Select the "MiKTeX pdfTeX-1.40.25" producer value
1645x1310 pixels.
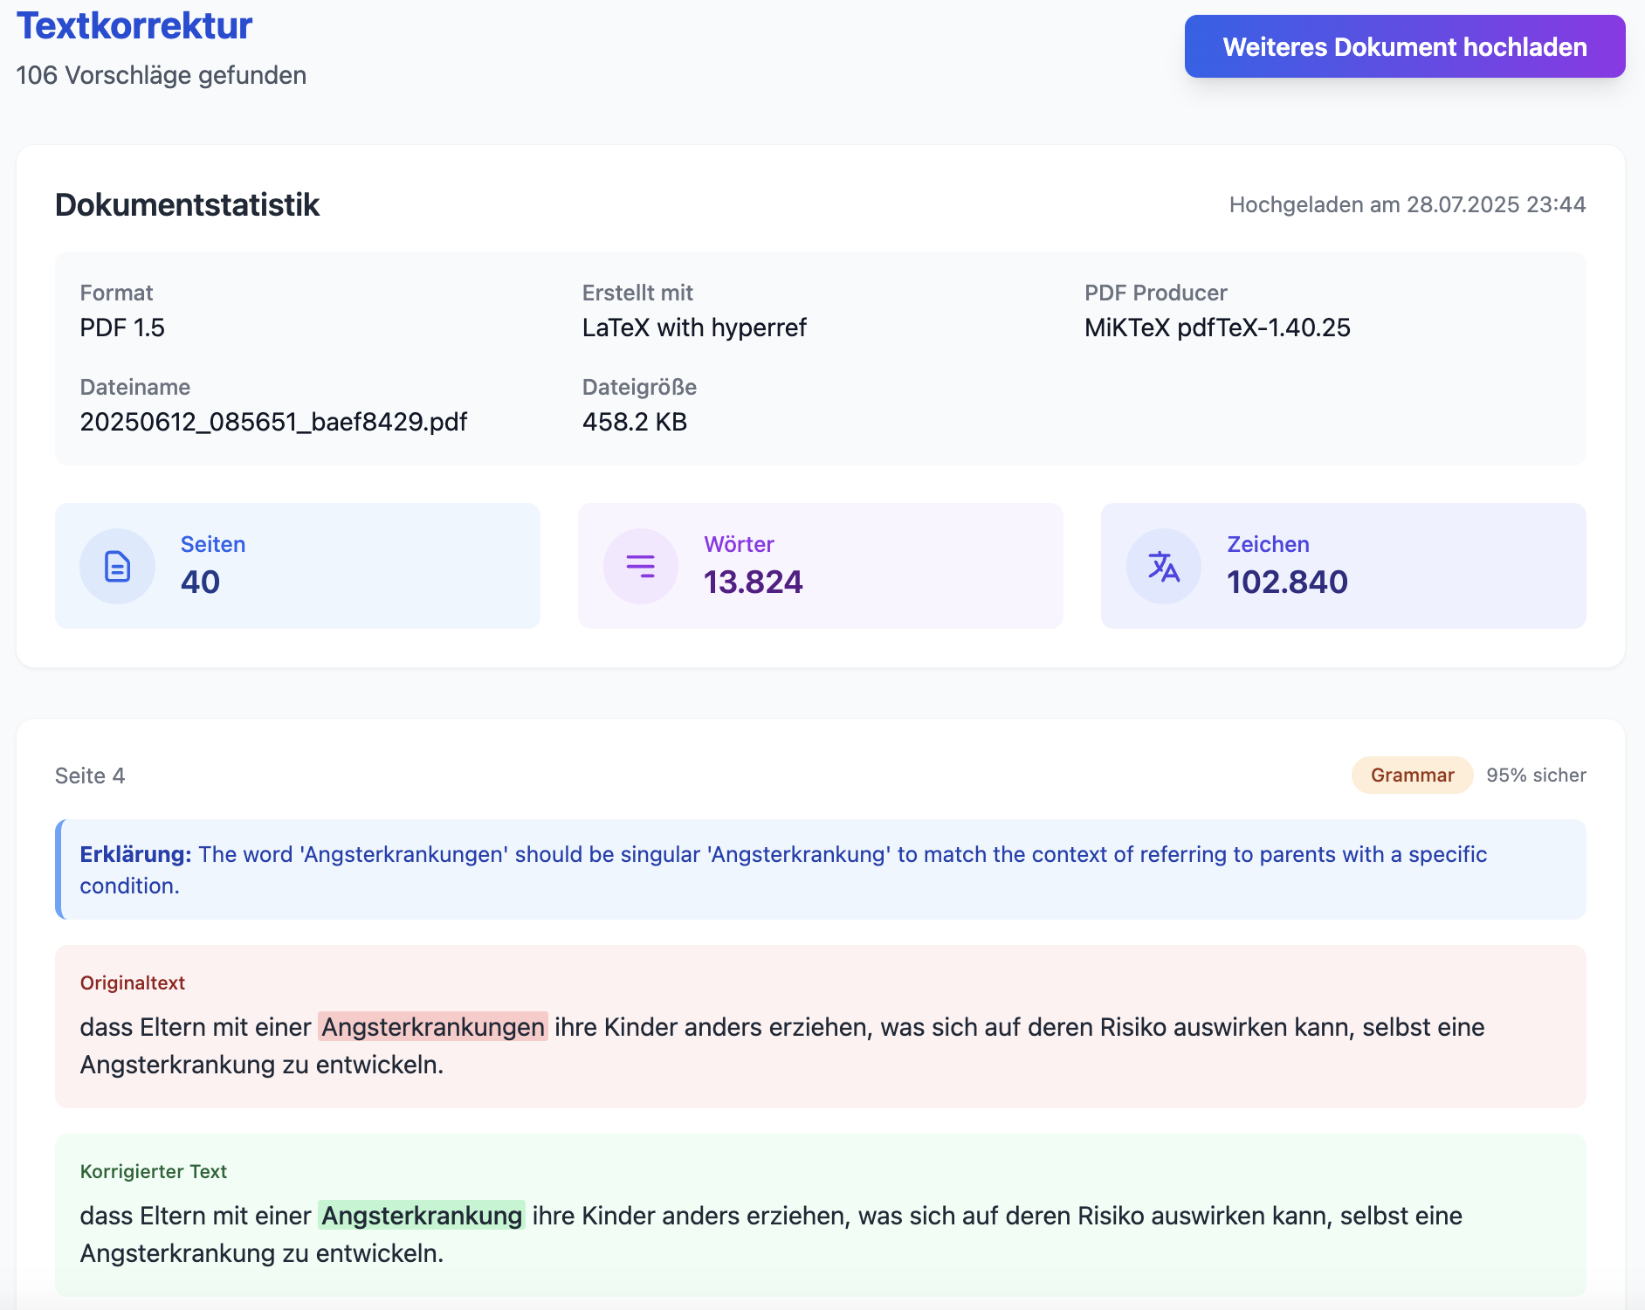pyautogui.click(x=1217, y=327)
